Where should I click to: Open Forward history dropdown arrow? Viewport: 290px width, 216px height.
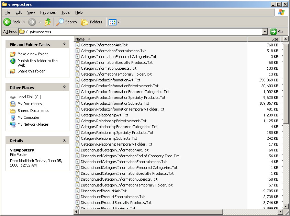[40, 22]
